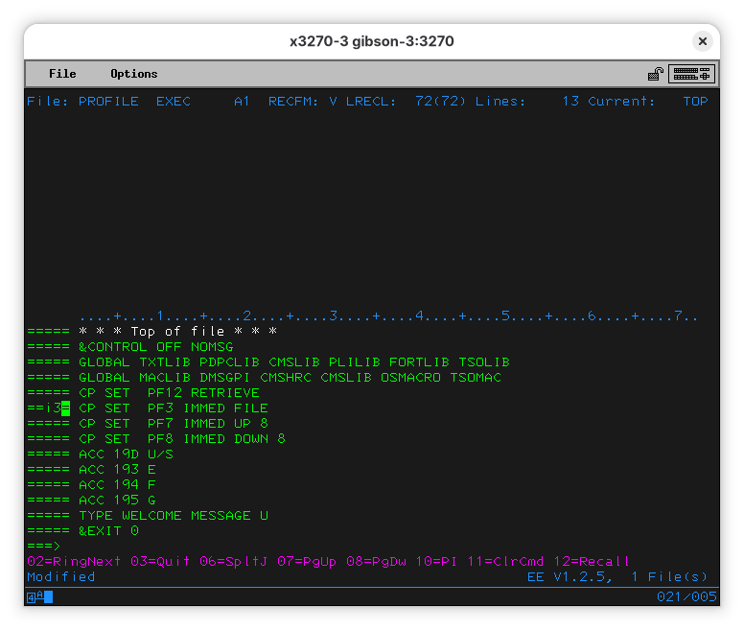Viewport: 744px width, 630px height.
Task: Click the cursor position readout 021/005
Action: point(686,597)
